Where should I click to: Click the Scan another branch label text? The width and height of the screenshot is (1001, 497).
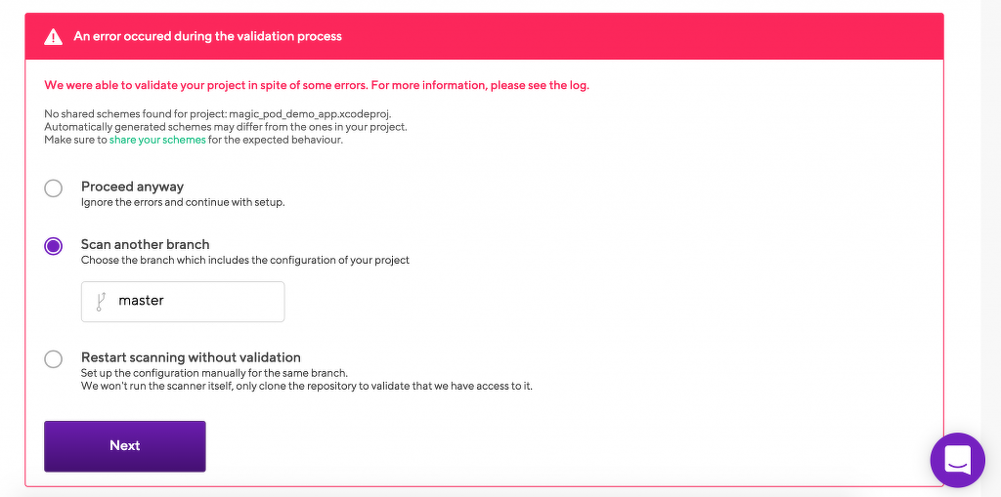(x=145, y=244)
